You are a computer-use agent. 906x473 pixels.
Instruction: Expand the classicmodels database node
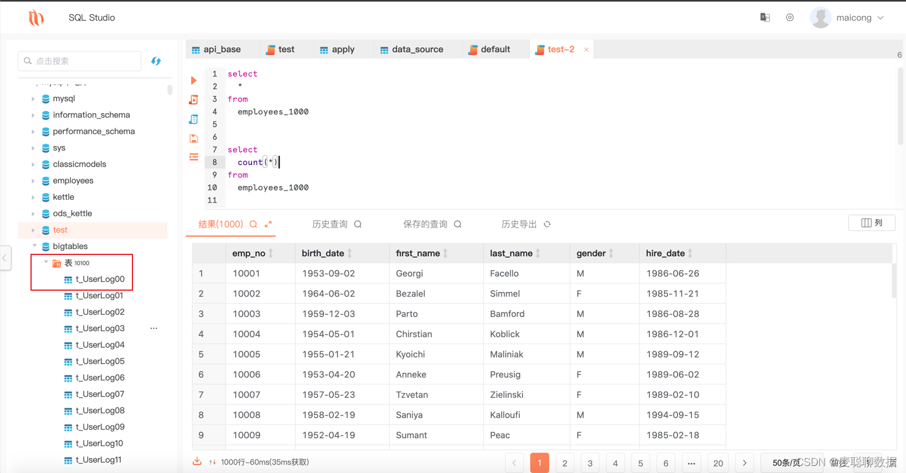33,165
